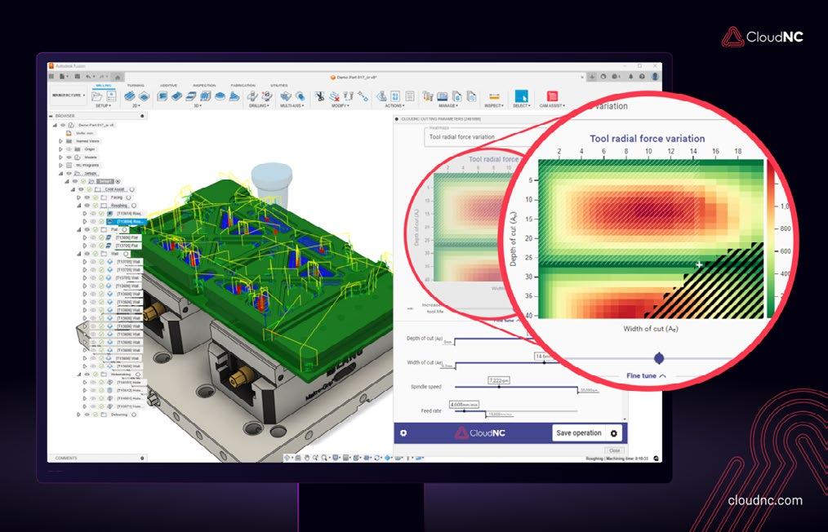The height and width of the screenshot is (532, 828).
Task: Click the Close button below CloudNC panel
Action: (614, 450)
